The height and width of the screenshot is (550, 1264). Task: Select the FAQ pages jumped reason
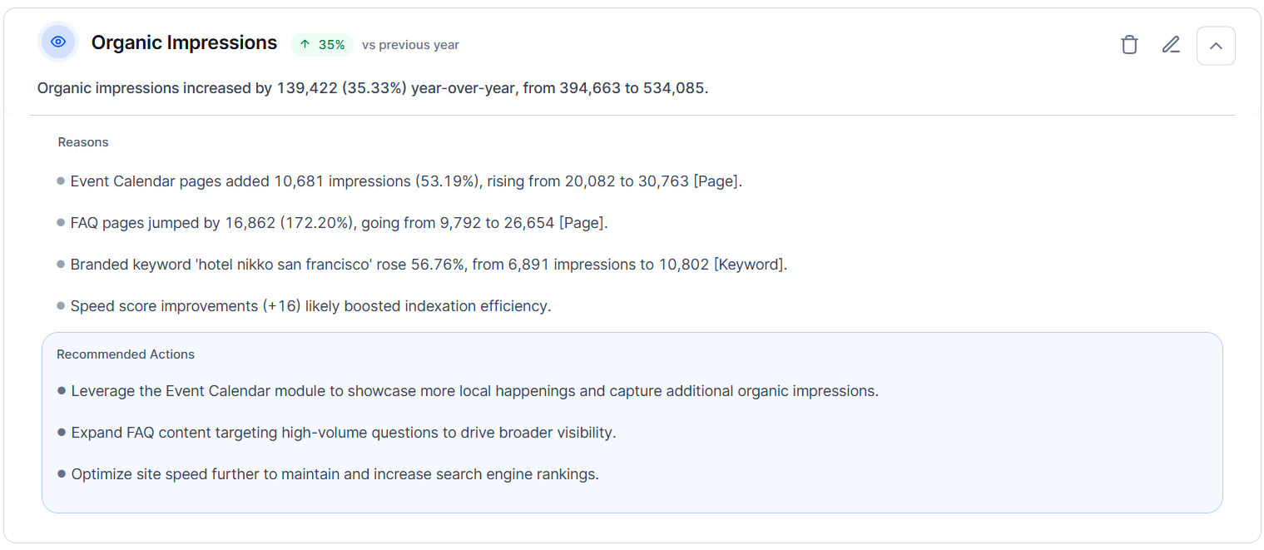(x=340, y=223)
